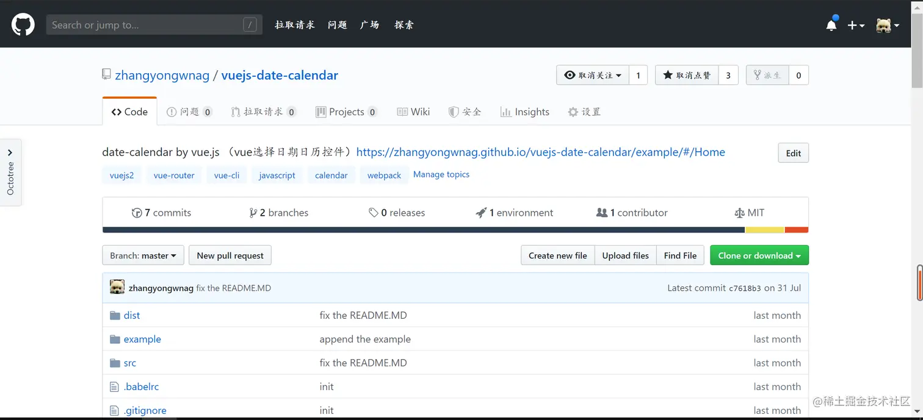Focus the Search or jump to field
The image size is (923, 420).
(x=154, y=25)
